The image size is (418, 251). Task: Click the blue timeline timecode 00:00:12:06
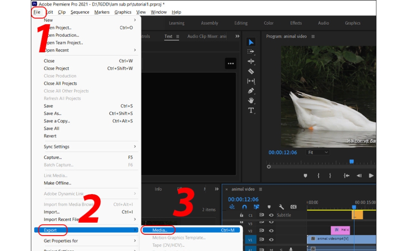point(243,199)
